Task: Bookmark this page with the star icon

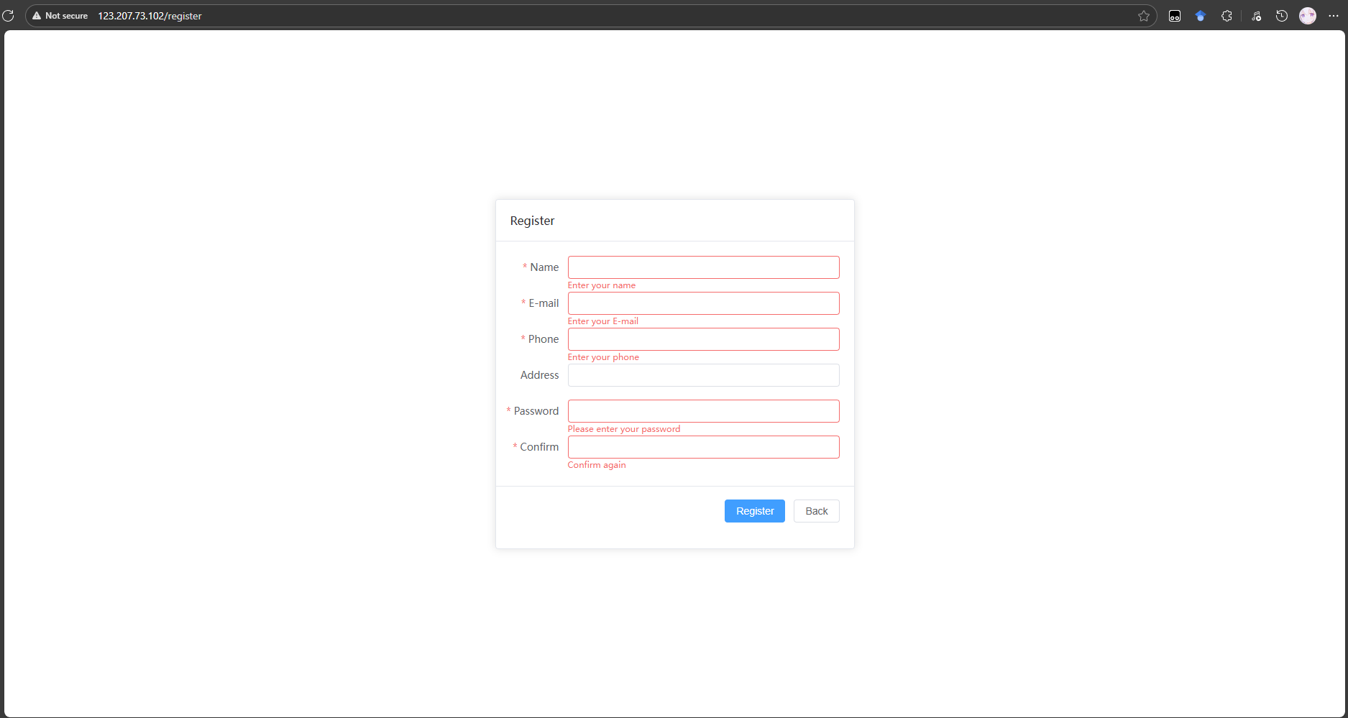Action: coord(1144,15)
